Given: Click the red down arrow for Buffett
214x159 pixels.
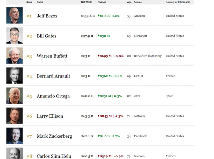Looking at the screenshot, I should (99, 56).
